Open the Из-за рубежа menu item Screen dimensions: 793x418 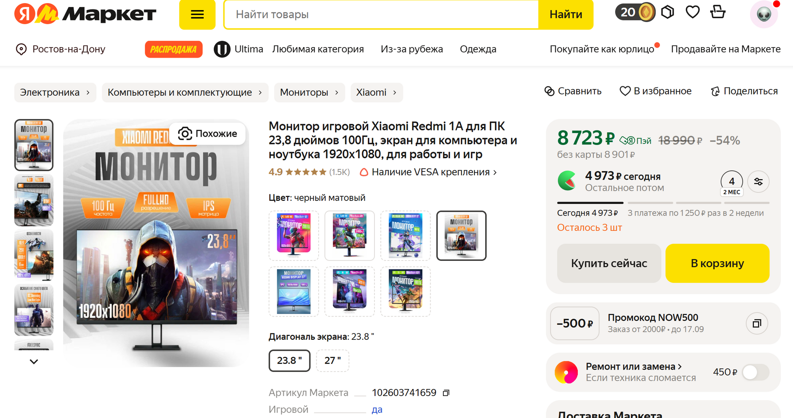[x=412, y=49]
